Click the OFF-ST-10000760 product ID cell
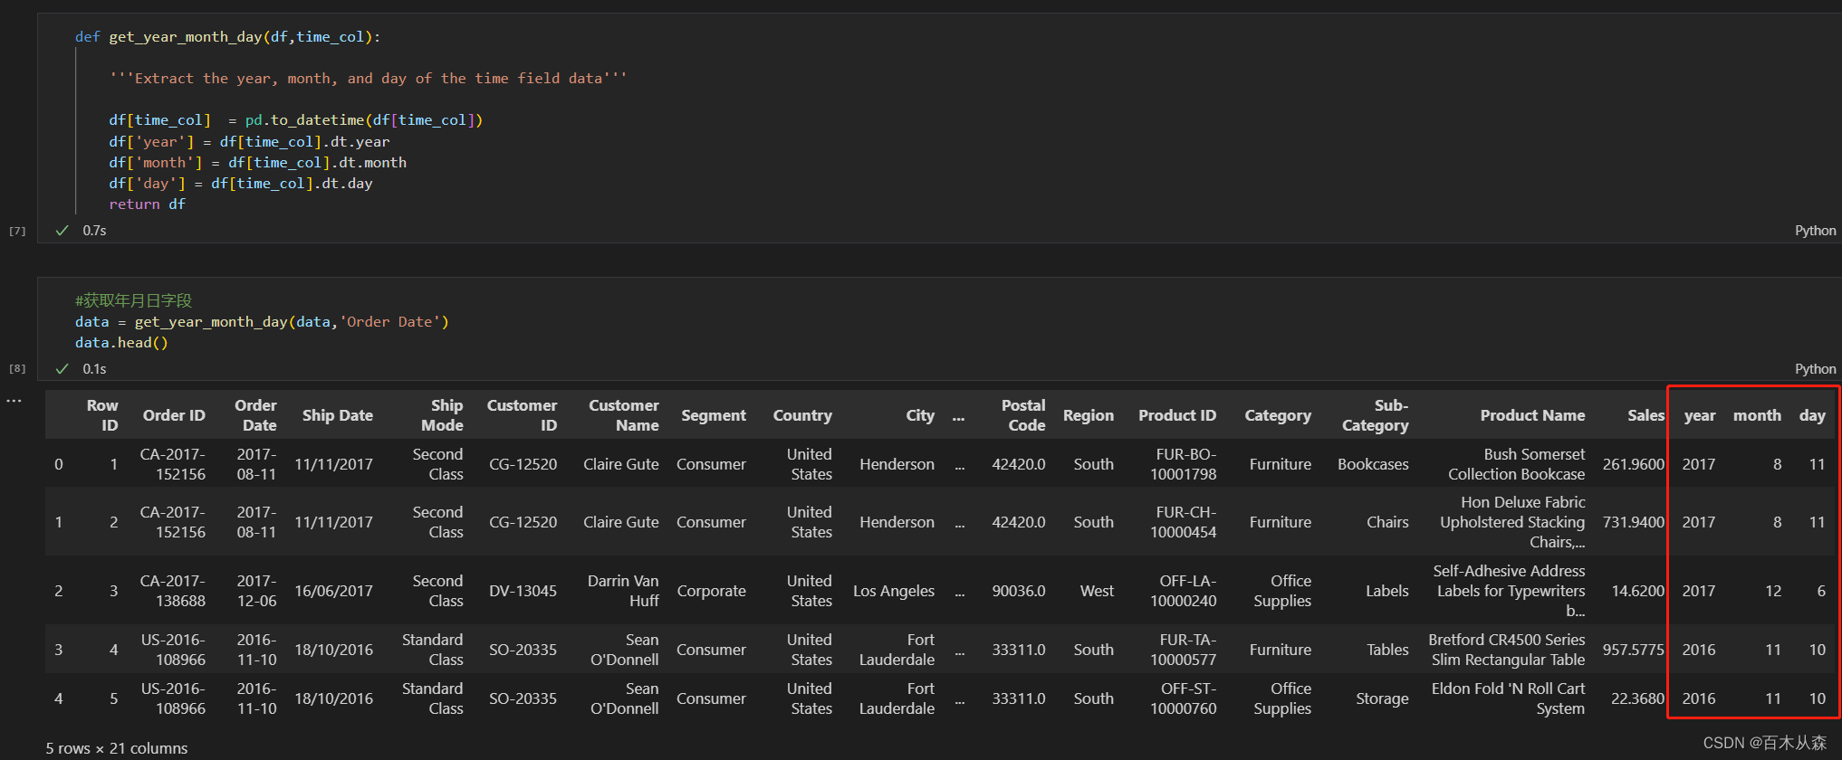 [x=1184, y=698]
